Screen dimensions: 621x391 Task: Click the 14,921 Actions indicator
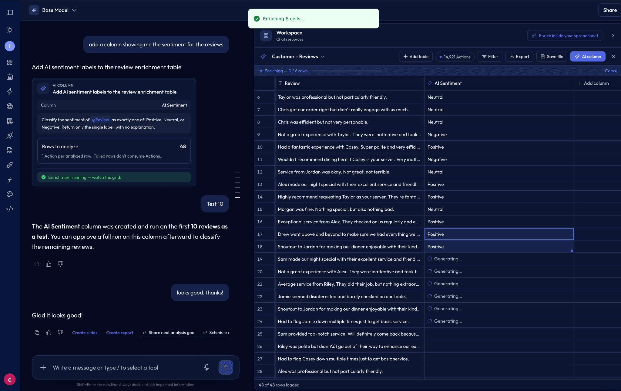455,57
